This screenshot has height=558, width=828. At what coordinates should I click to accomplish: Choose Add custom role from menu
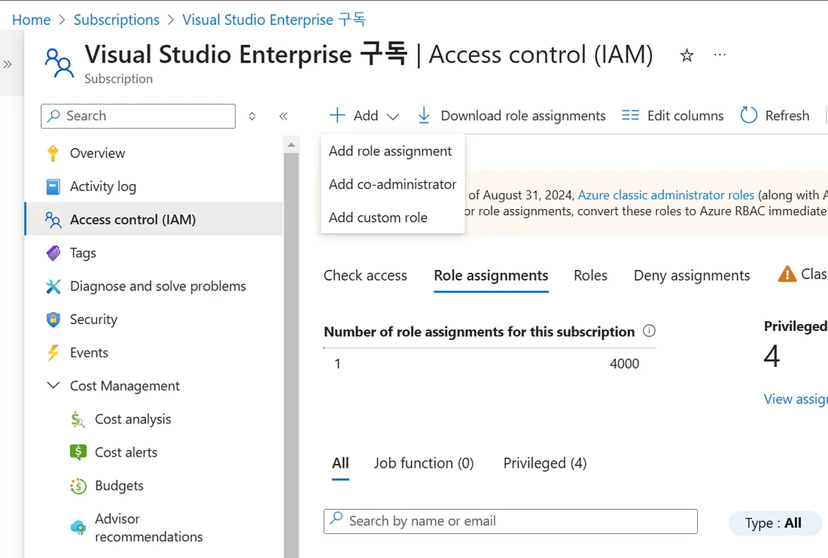(378, 217)
